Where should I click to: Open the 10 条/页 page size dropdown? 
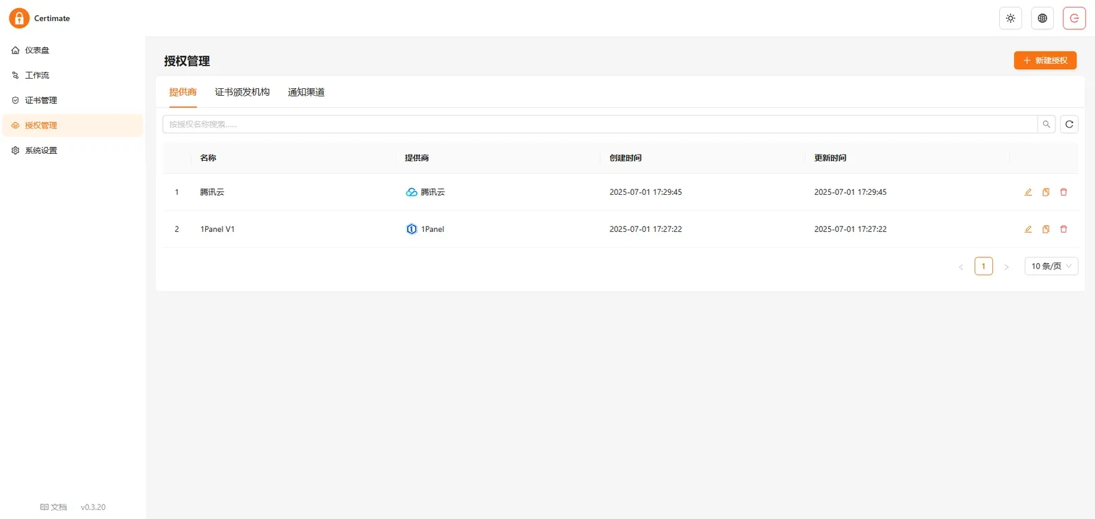tap(1051, 266)
